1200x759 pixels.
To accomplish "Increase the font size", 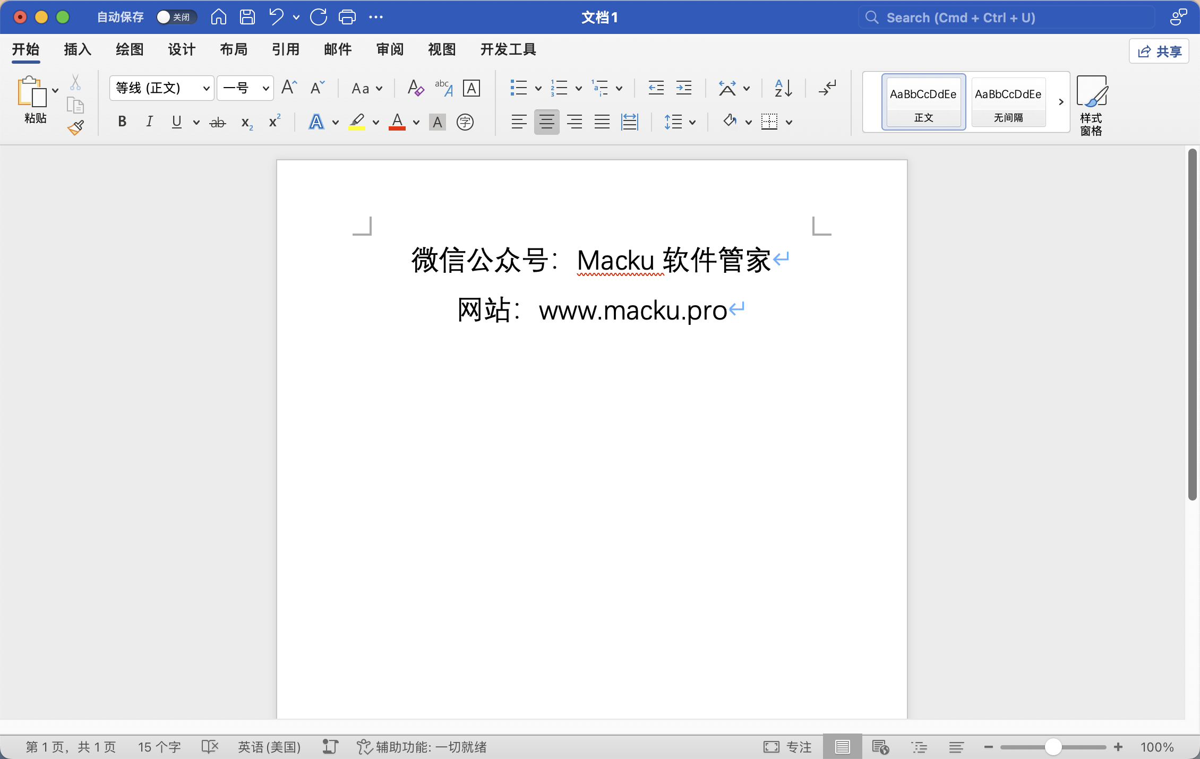I will (x=289, y=88).
